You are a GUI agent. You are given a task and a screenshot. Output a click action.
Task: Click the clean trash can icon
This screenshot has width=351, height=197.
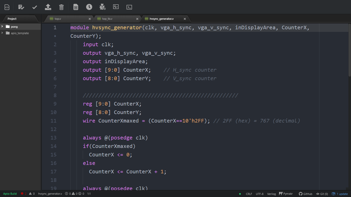61,7
